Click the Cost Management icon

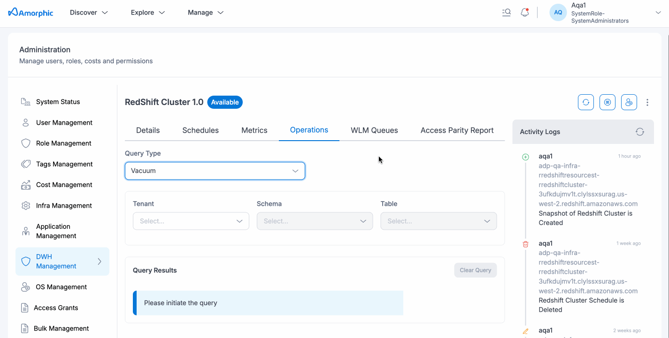[26, 185]
